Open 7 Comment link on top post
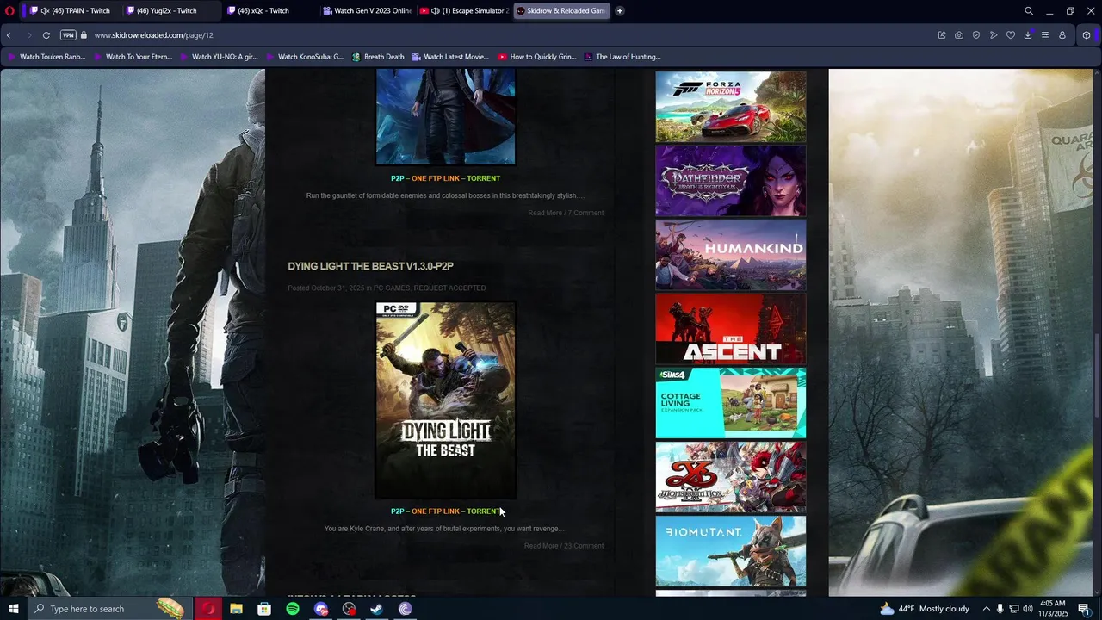1102x620 pixels. pyautogui.click(x=585, y=213)
